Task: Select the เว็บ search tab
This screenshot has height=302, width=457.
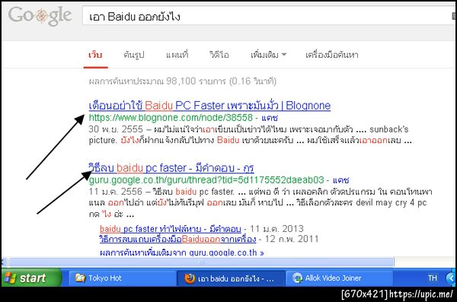Action: point(95,55)
